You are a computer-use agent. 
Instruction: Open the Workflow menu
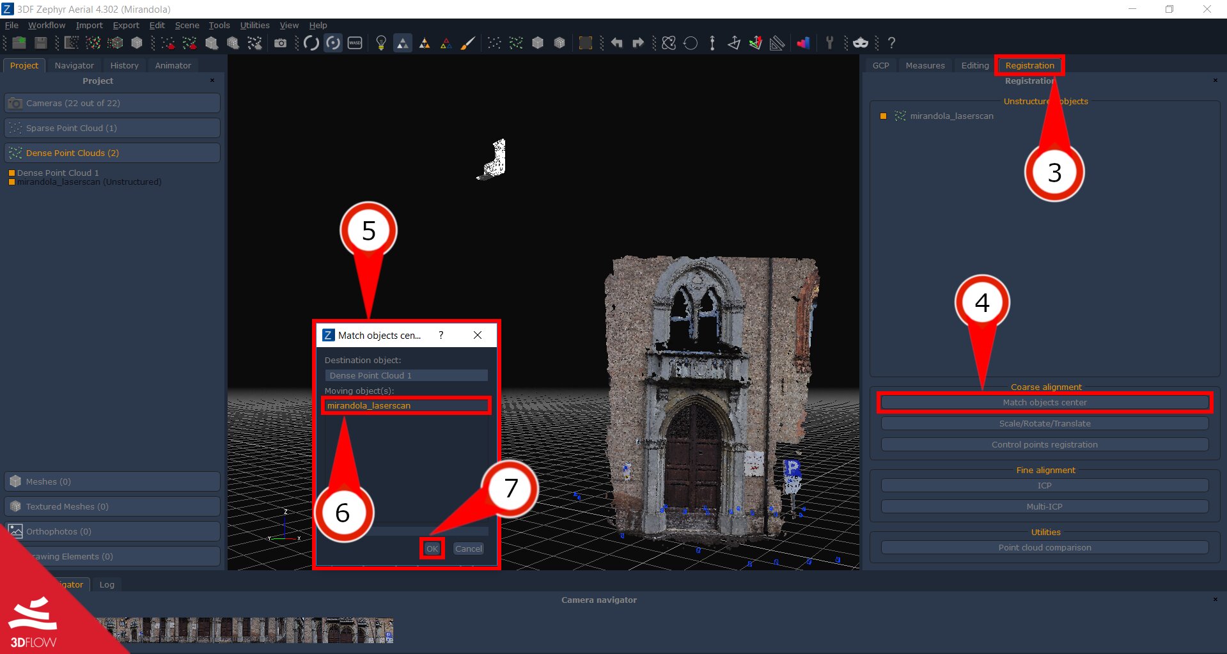[47, 25]
